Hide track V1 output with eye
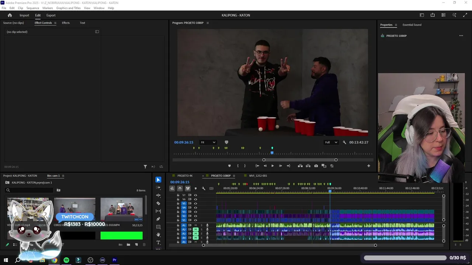Viewport: 472px width, 265px height. pos(195,220)
